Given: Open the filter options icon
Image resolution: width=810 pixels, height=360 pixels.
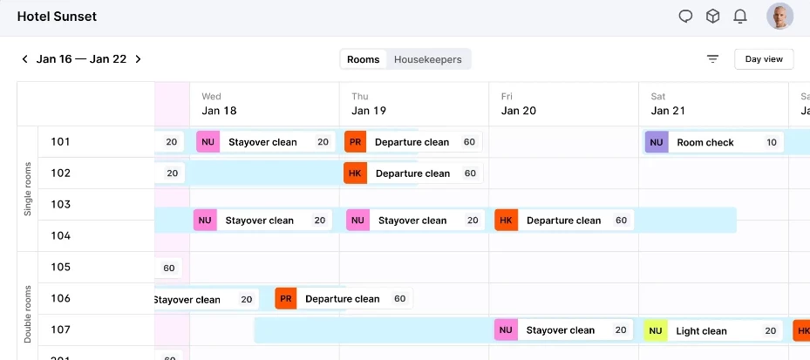Looking at the screenshot, I should [712, 59].
